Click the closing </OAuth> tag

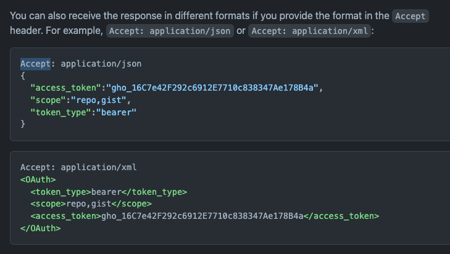(41, 229)
